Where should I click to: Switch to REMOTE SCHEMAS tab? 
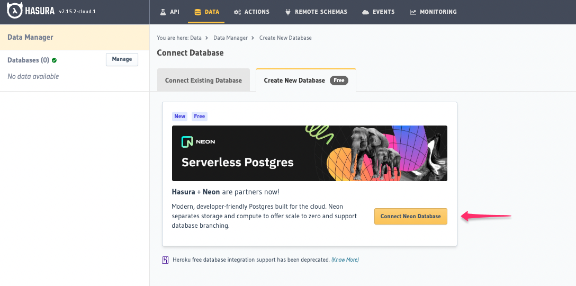pos(316,12)
